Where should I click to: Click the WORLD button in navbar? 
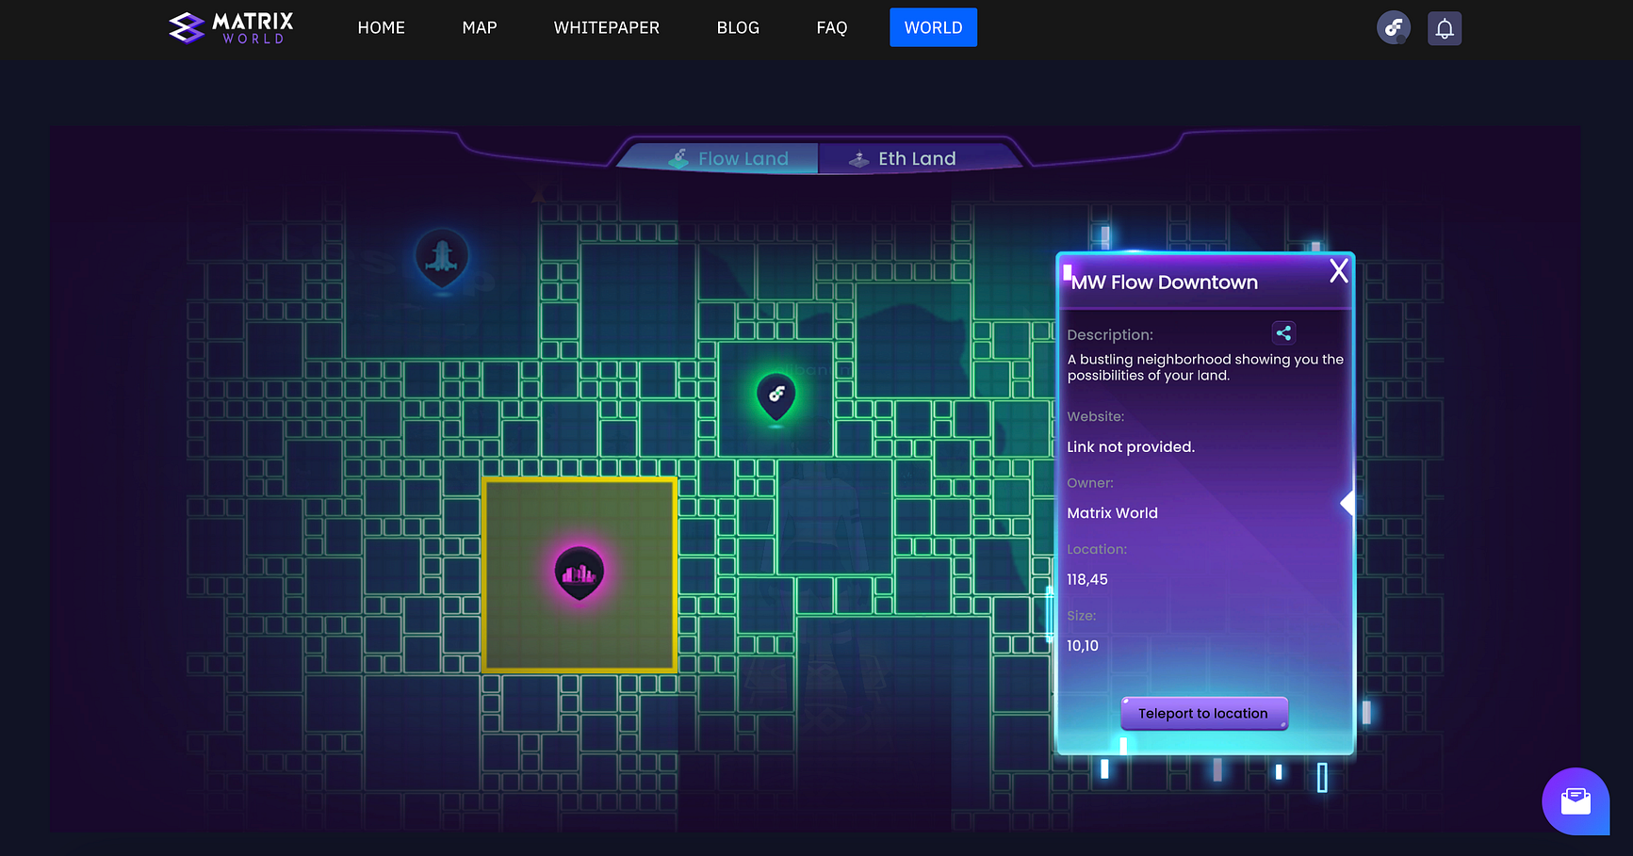pyautogui.click(x=933, y=28)
